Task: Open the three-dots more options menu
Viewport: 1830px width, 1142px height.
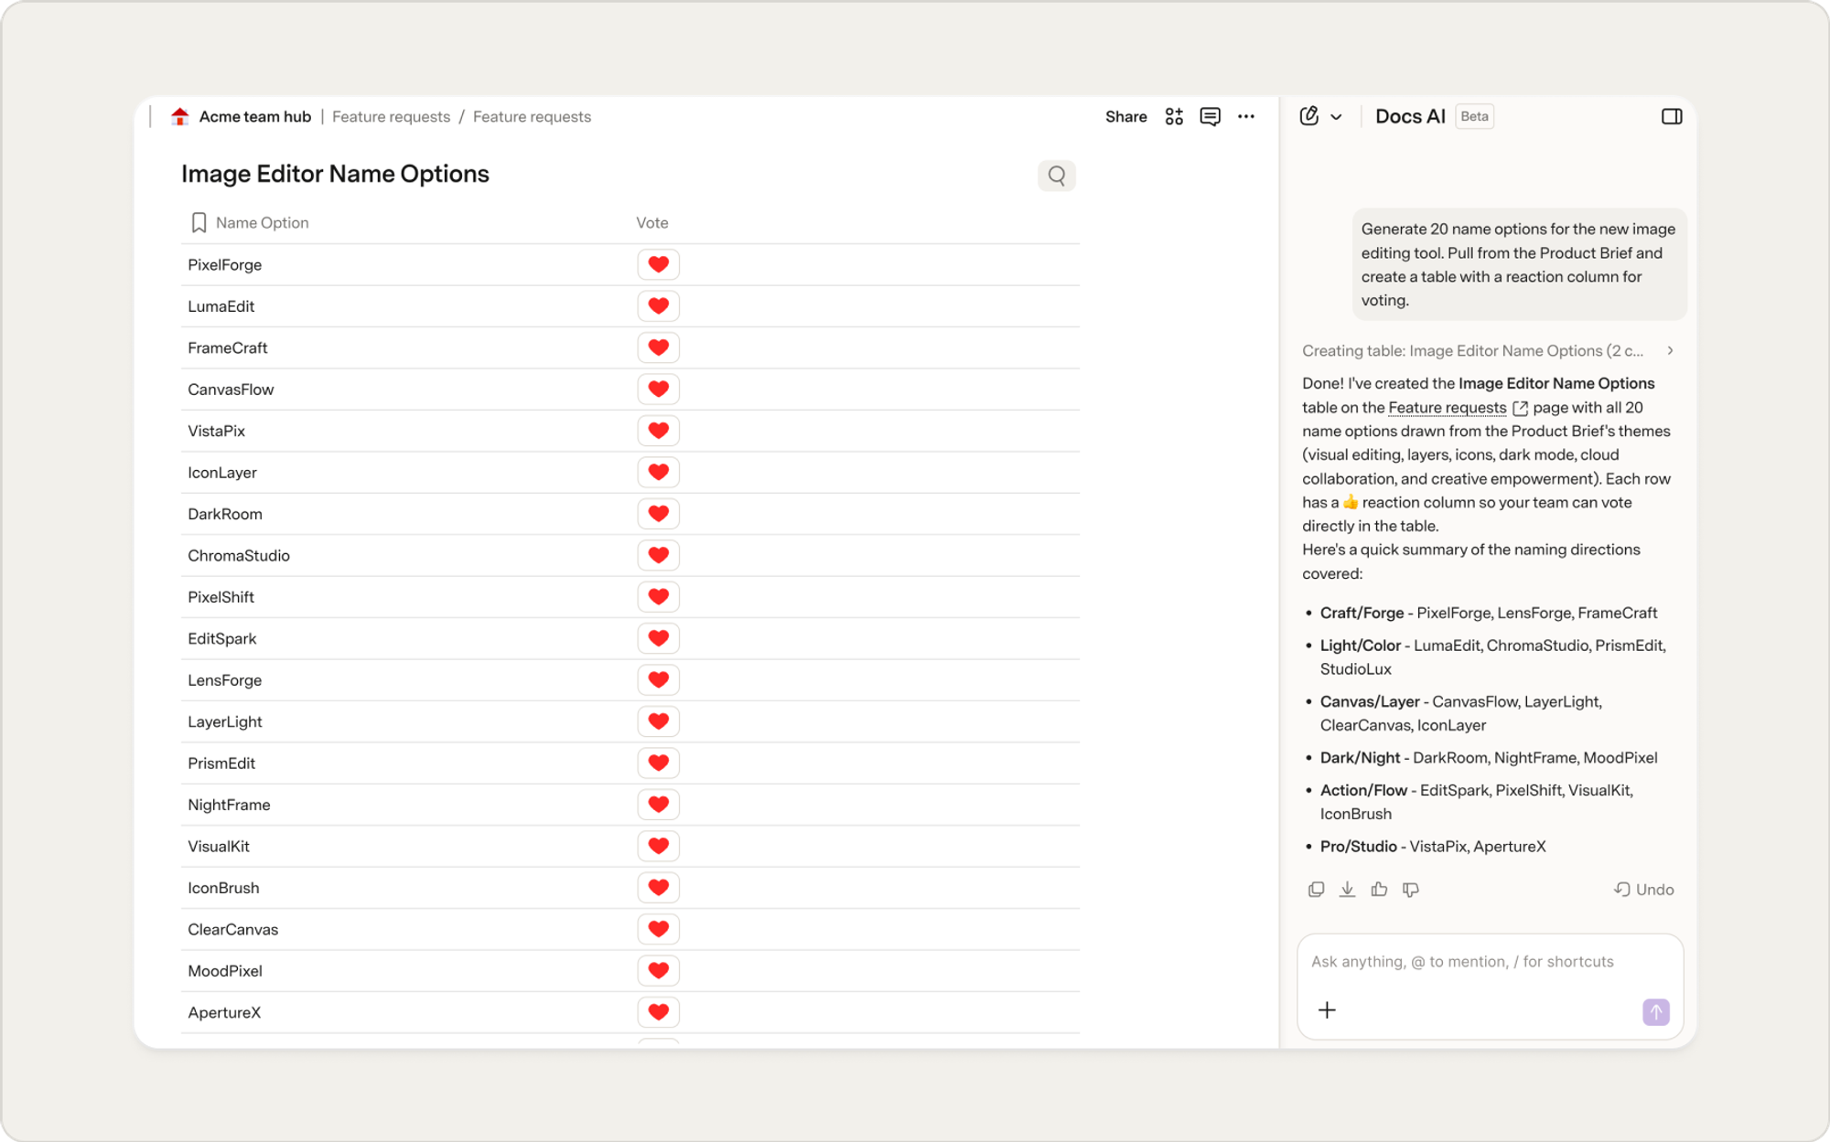Action: [x=1245, y=117]
